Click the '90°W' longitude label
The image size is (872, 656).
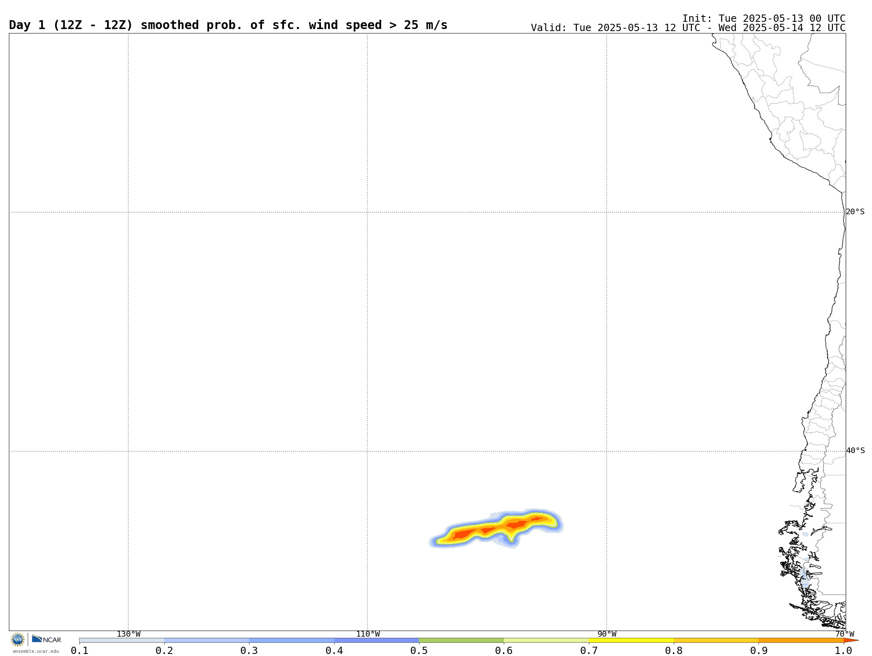(607, 634)
